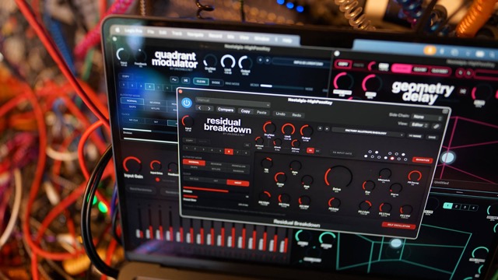Select highlighted step 6 in Residual Breakdown

pos(229,152)
